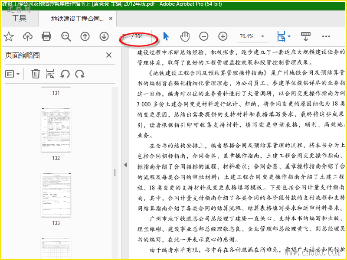Rotate page counterclockwise
This screenshot has width=347, height=260.
pyautogui.click(x=65, y=74)
